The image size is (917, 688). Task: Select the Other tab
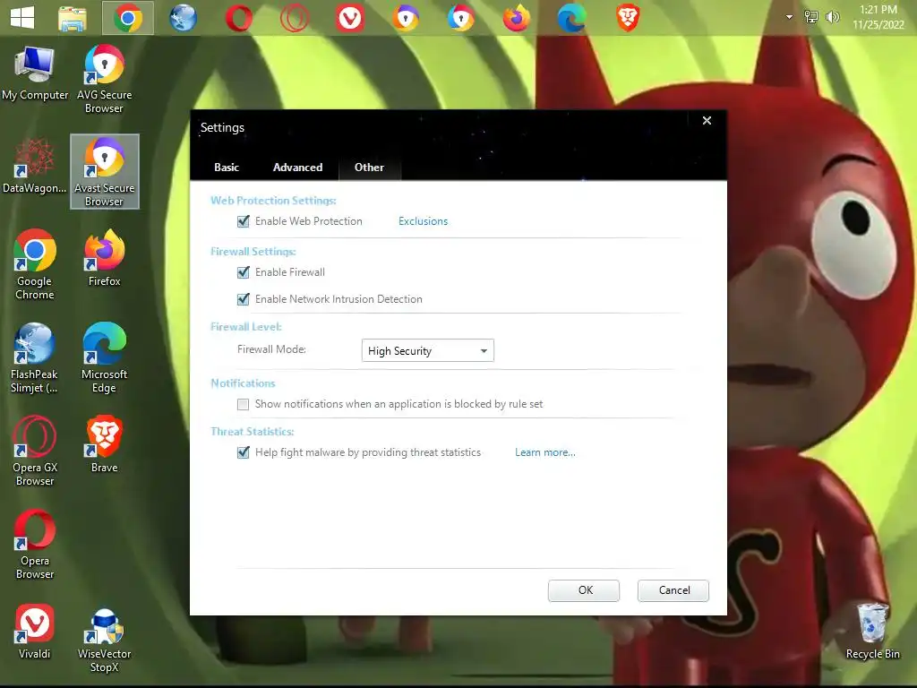(x=369, y=168)
